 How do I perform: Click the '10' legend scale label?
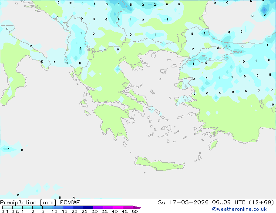pyautogui.click(x=54, y=211)
